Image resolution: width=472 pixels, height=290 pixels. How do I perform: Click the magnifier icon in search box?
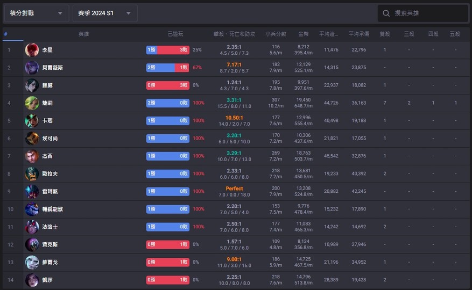[x=386, y=13]
